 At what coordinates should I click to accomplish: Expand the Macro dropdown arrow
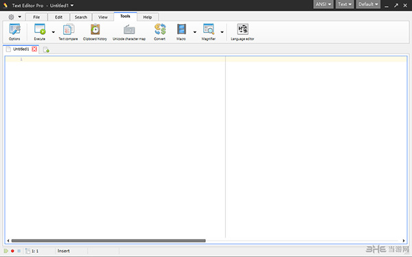[x=195, y=32]
